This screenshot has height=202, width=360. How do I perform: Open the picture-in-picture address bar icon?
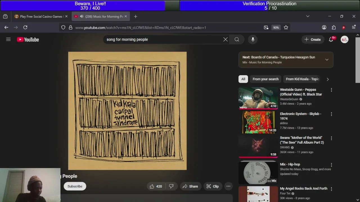266,27
